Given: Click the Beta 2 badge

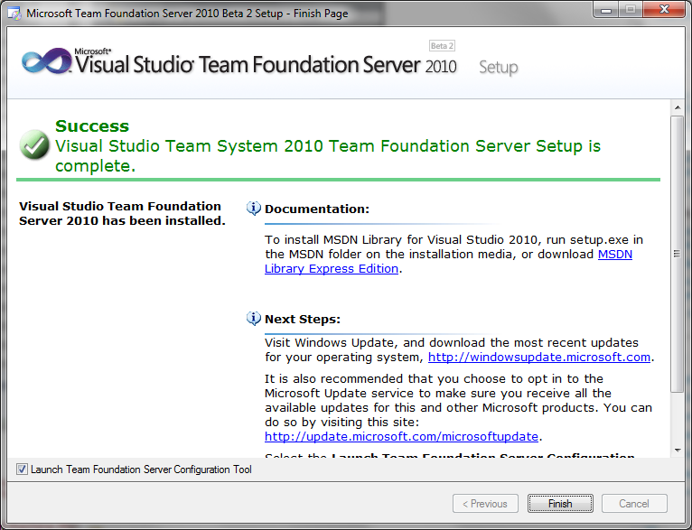Looking at the screenshot, I should tap(442, 46).
